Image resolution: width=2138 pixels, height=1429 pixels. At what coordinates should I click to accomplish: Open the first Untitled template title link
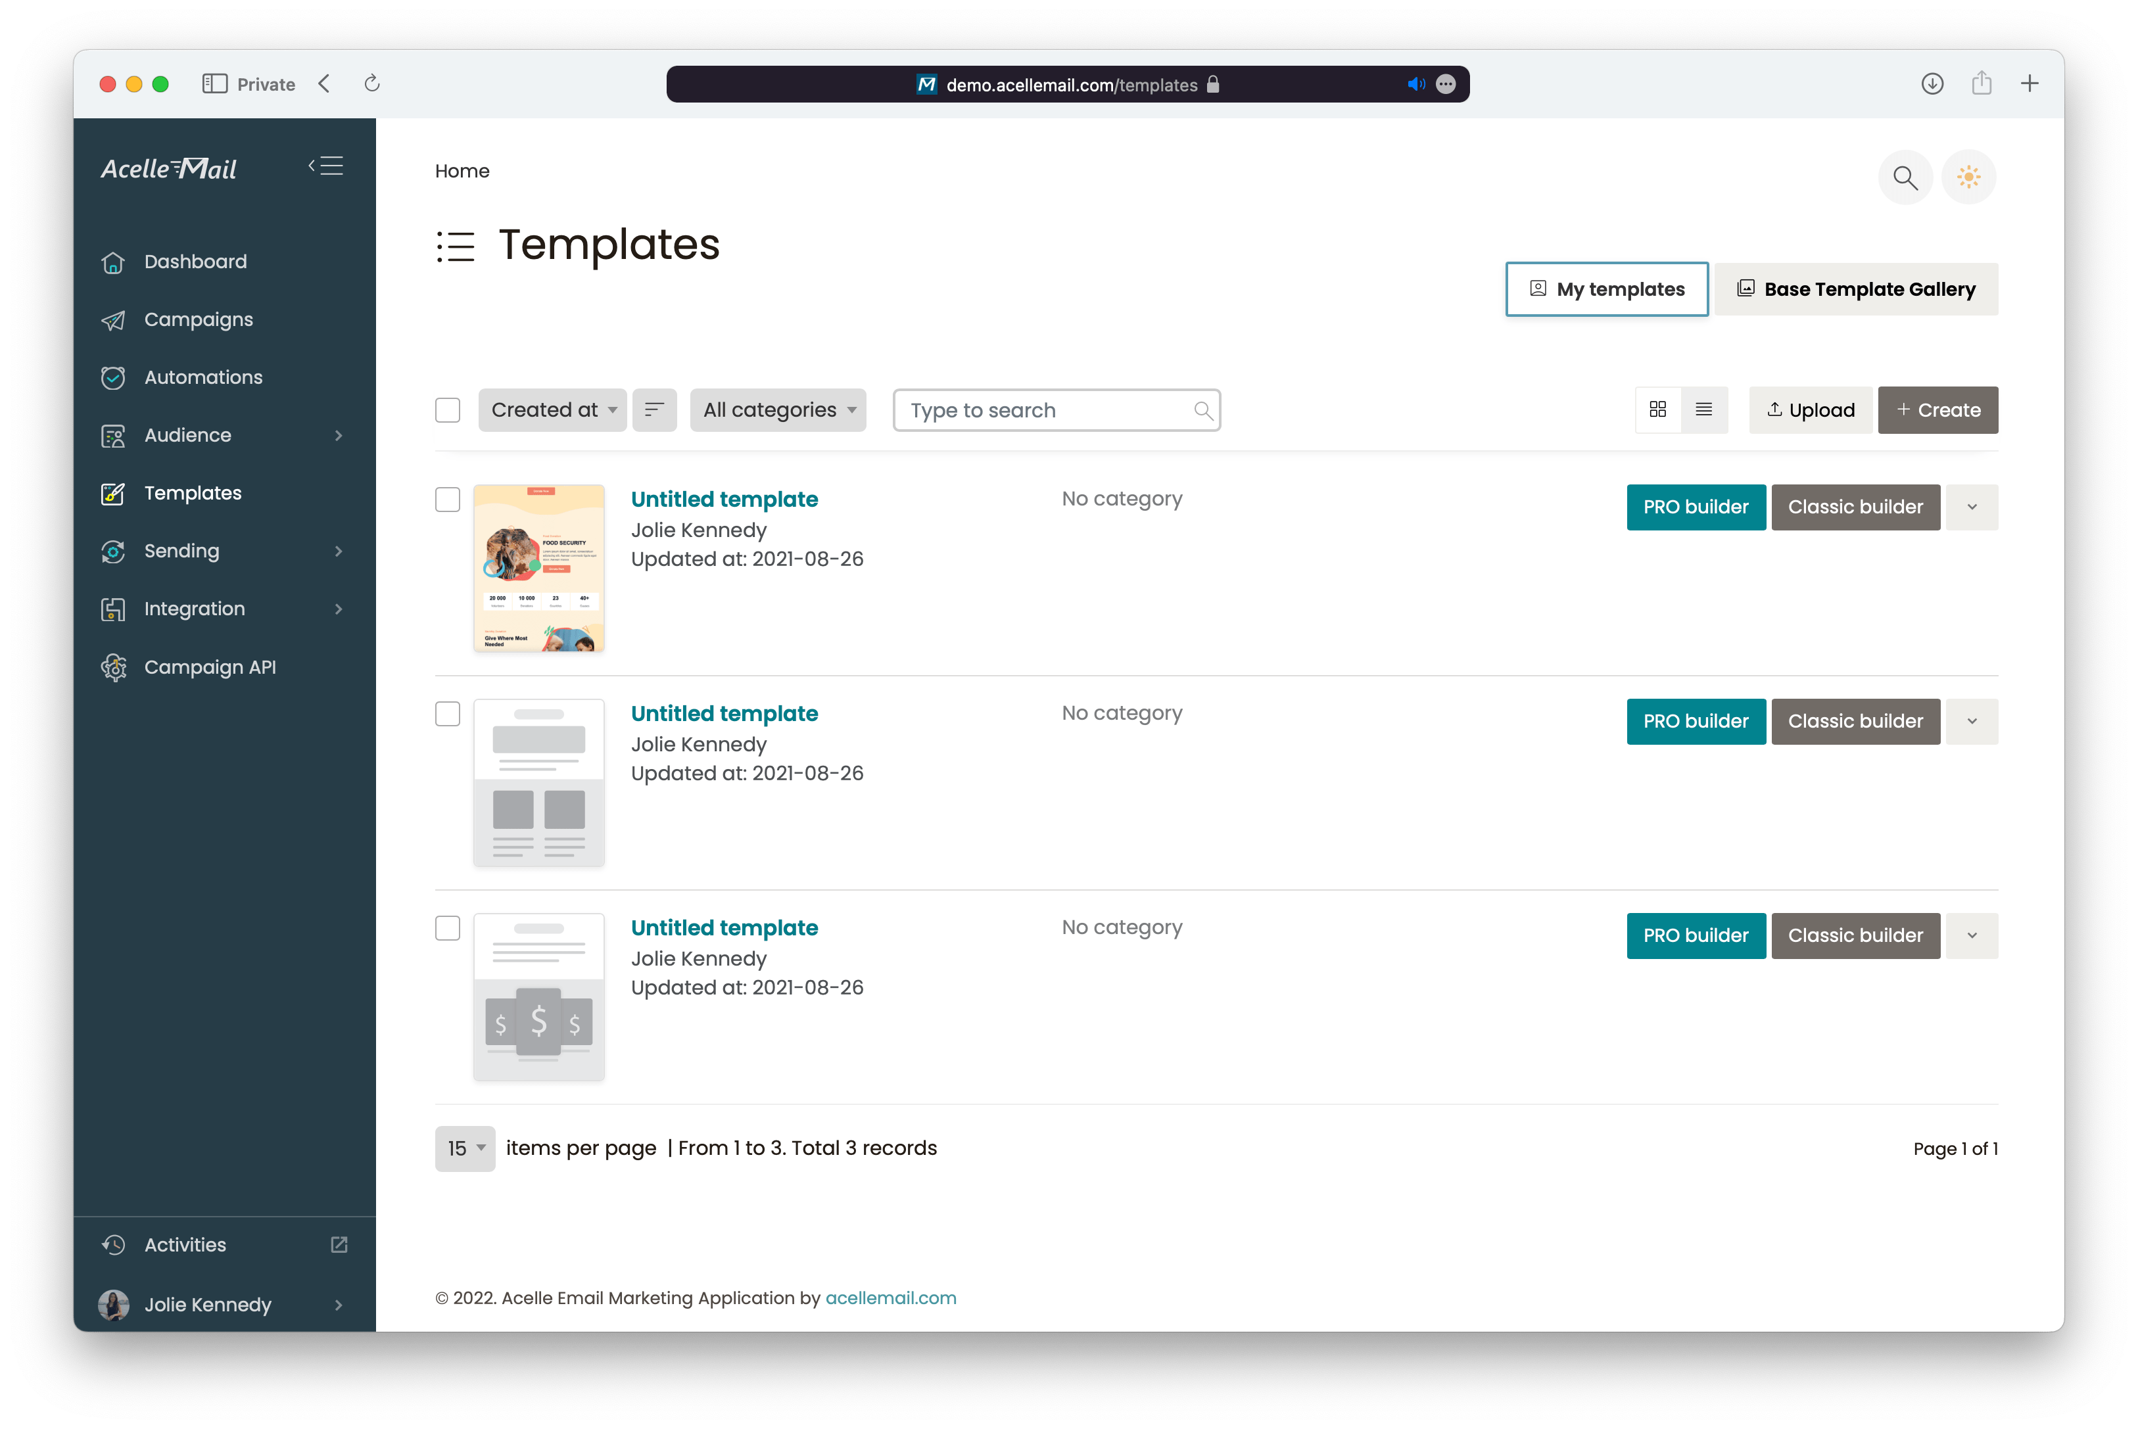coord(725,500)
